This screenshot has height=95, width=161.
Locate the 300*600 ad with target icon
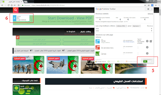coord(147,53)
